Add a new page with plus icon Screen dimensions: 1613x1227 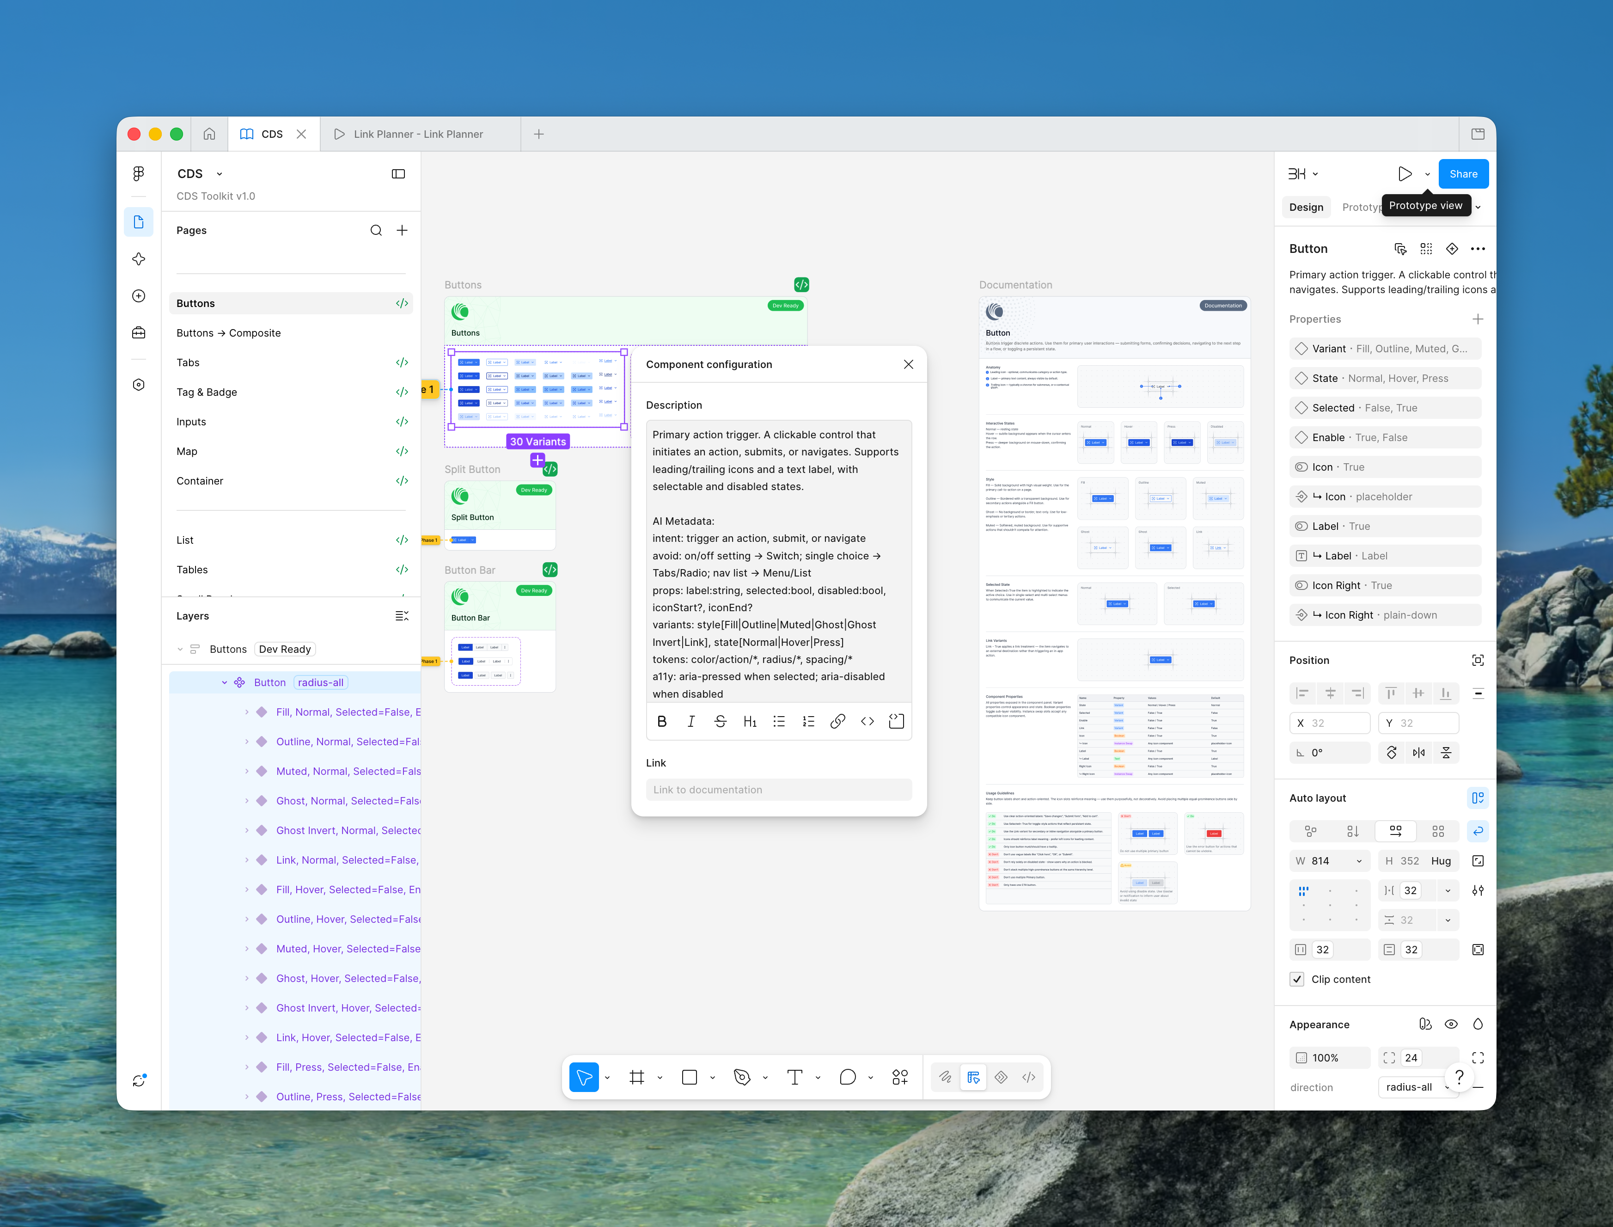click(x=402, y=230)
